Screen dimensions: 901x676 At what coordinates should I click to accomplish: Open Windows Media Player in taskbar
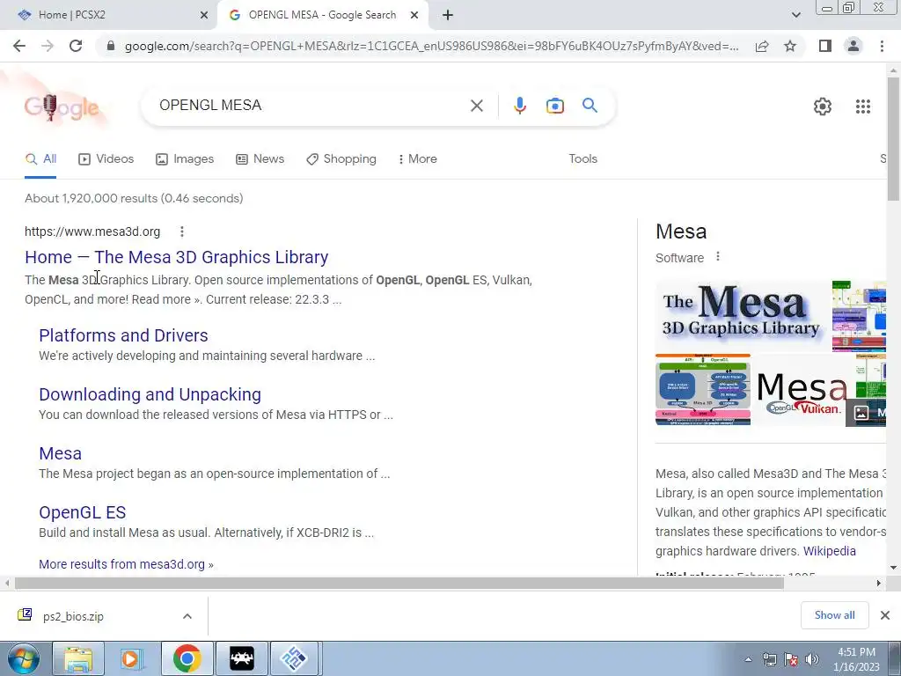pos(132,658)
